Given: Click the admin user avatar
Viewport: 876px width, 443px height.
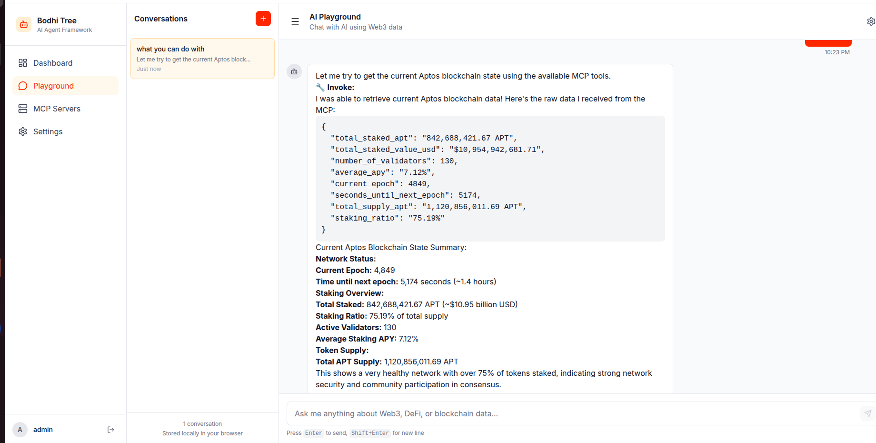Looking at the screenshot, I should click(x=20, y=430).
